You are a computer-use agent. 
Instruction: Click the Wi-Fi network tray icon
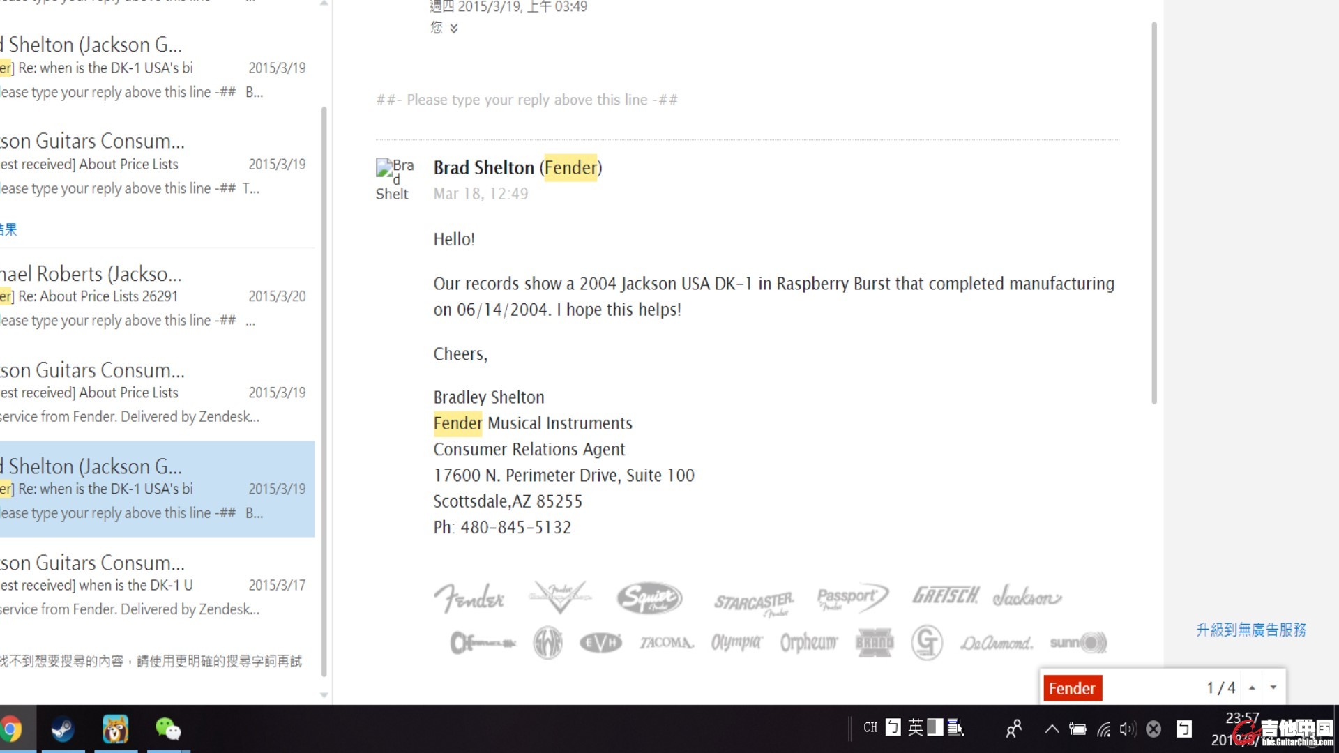pyautogui.click(x=1103, y=729)
